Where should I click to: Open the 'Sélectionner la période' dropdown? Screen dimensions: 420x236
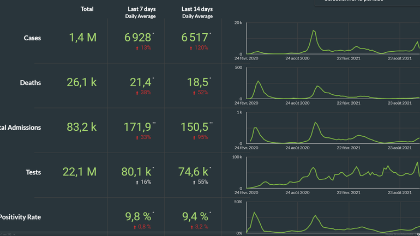pos(367,2)
